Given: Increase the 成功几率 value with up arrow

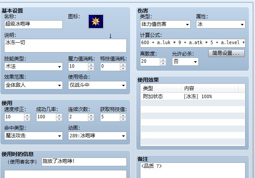Looking at the screenshot, I should click(59, 115).
